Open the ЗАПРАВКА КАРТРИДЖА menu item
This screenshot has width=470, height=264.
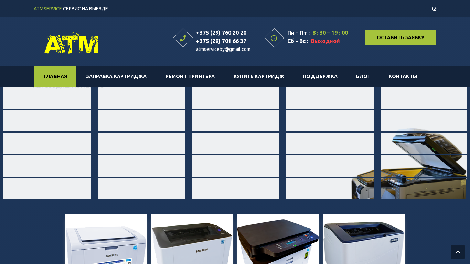click(x=116, y=76)
